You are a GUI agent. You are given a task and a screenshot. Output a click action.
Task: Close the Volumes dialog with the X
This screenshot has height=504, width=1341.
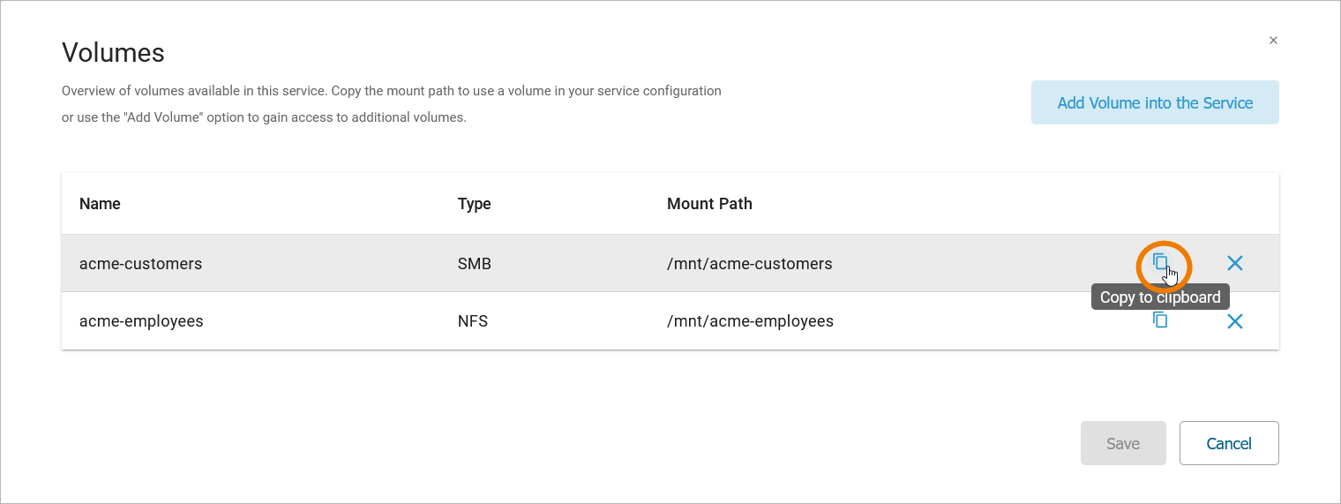pyautogui.click(x=1273, y=41)
